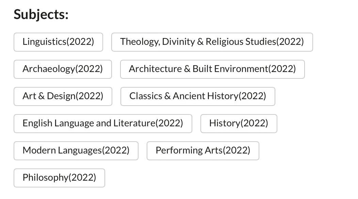Open Classics & Ancient History subject
Screen dimensions: 358x199
(x=197, y=96)
